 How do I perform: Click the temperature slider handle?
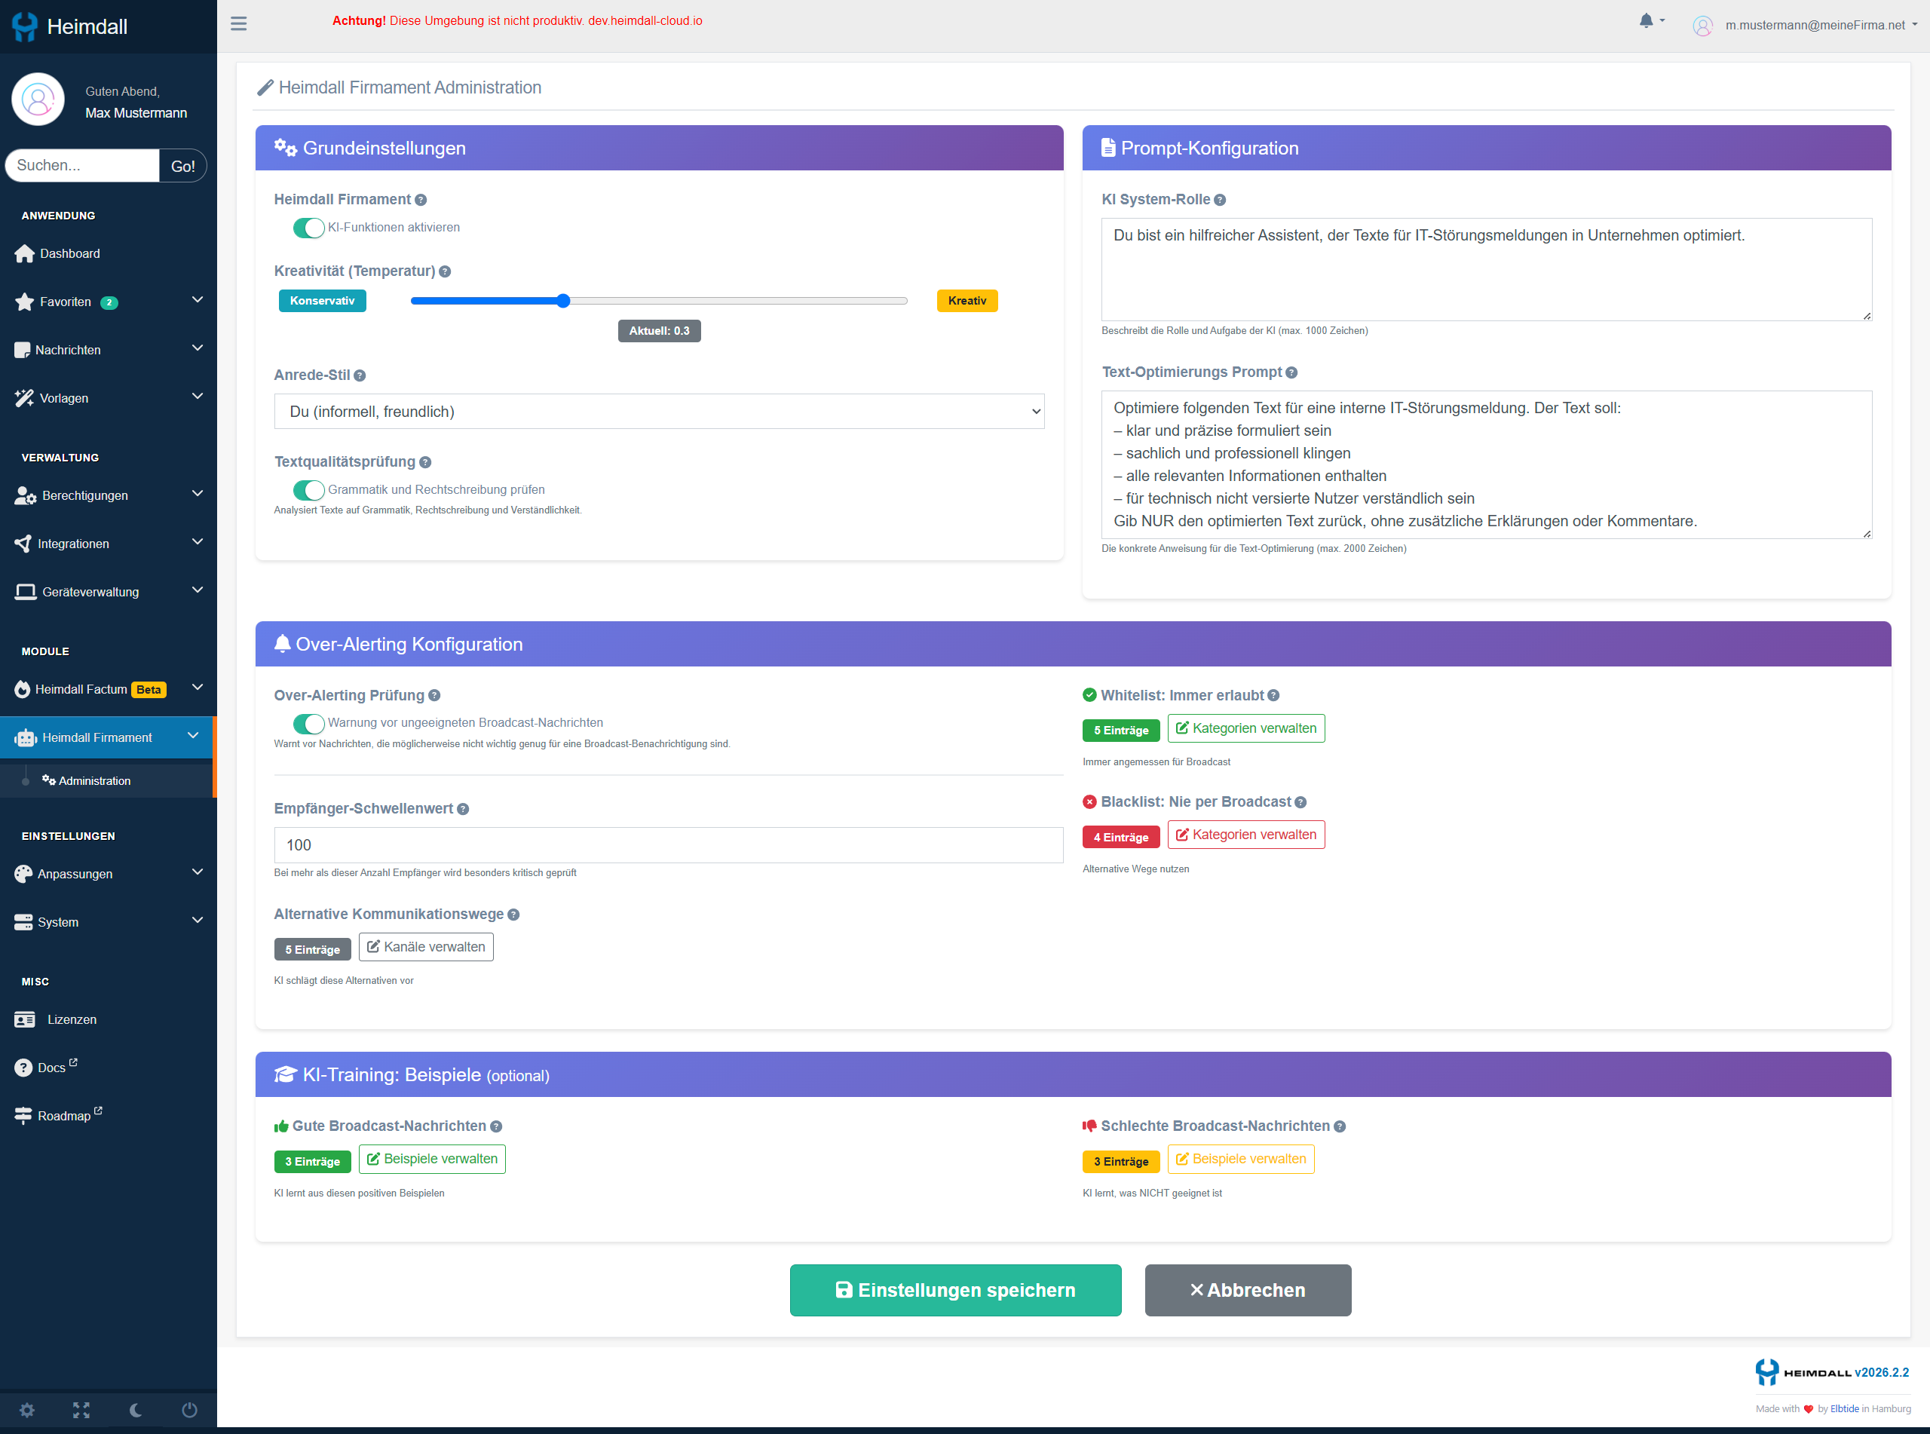[x=563, y=302]
